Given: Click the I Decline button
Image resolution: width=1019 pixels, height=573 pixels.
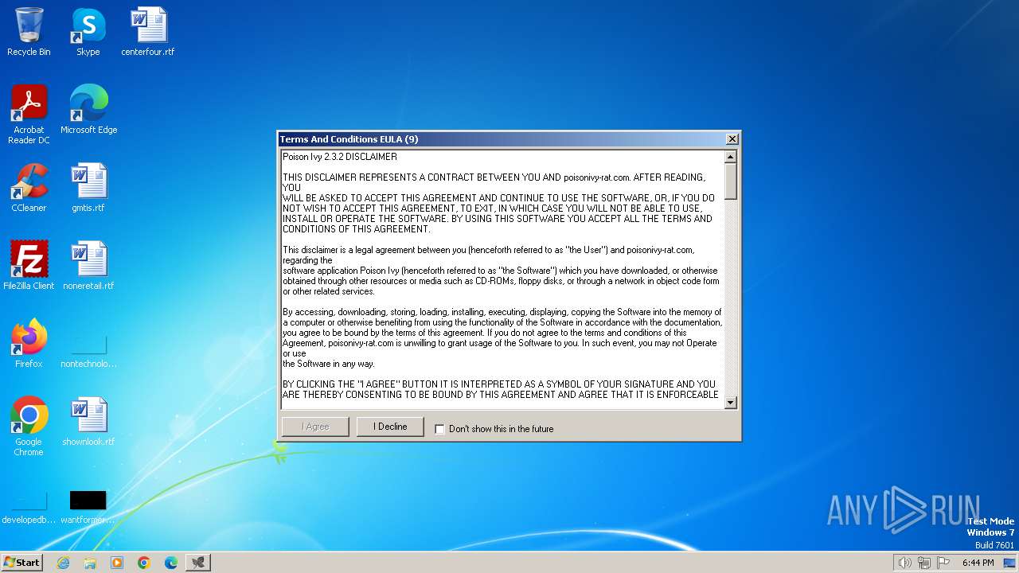Looking at the screenshot, I should (390, 427).
